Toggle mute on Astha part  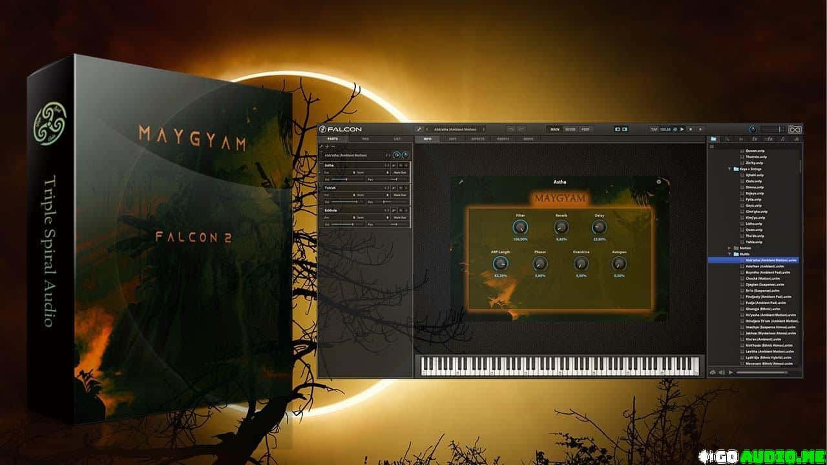[x=401, y=165]
